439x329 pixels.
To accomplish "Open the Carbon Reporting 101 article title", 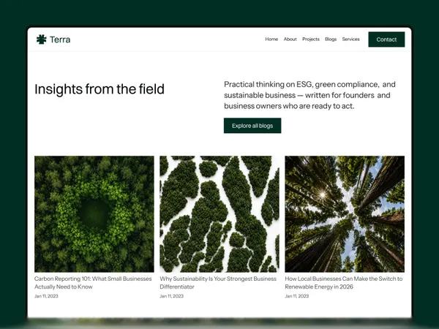I will click(x=93, y=282).
